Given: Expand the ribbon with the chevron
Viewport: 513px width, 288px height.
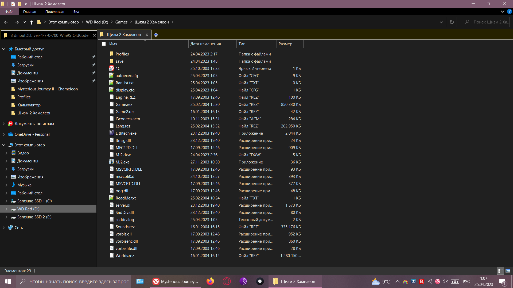Looking at the screenshot, I should point(502,11).
